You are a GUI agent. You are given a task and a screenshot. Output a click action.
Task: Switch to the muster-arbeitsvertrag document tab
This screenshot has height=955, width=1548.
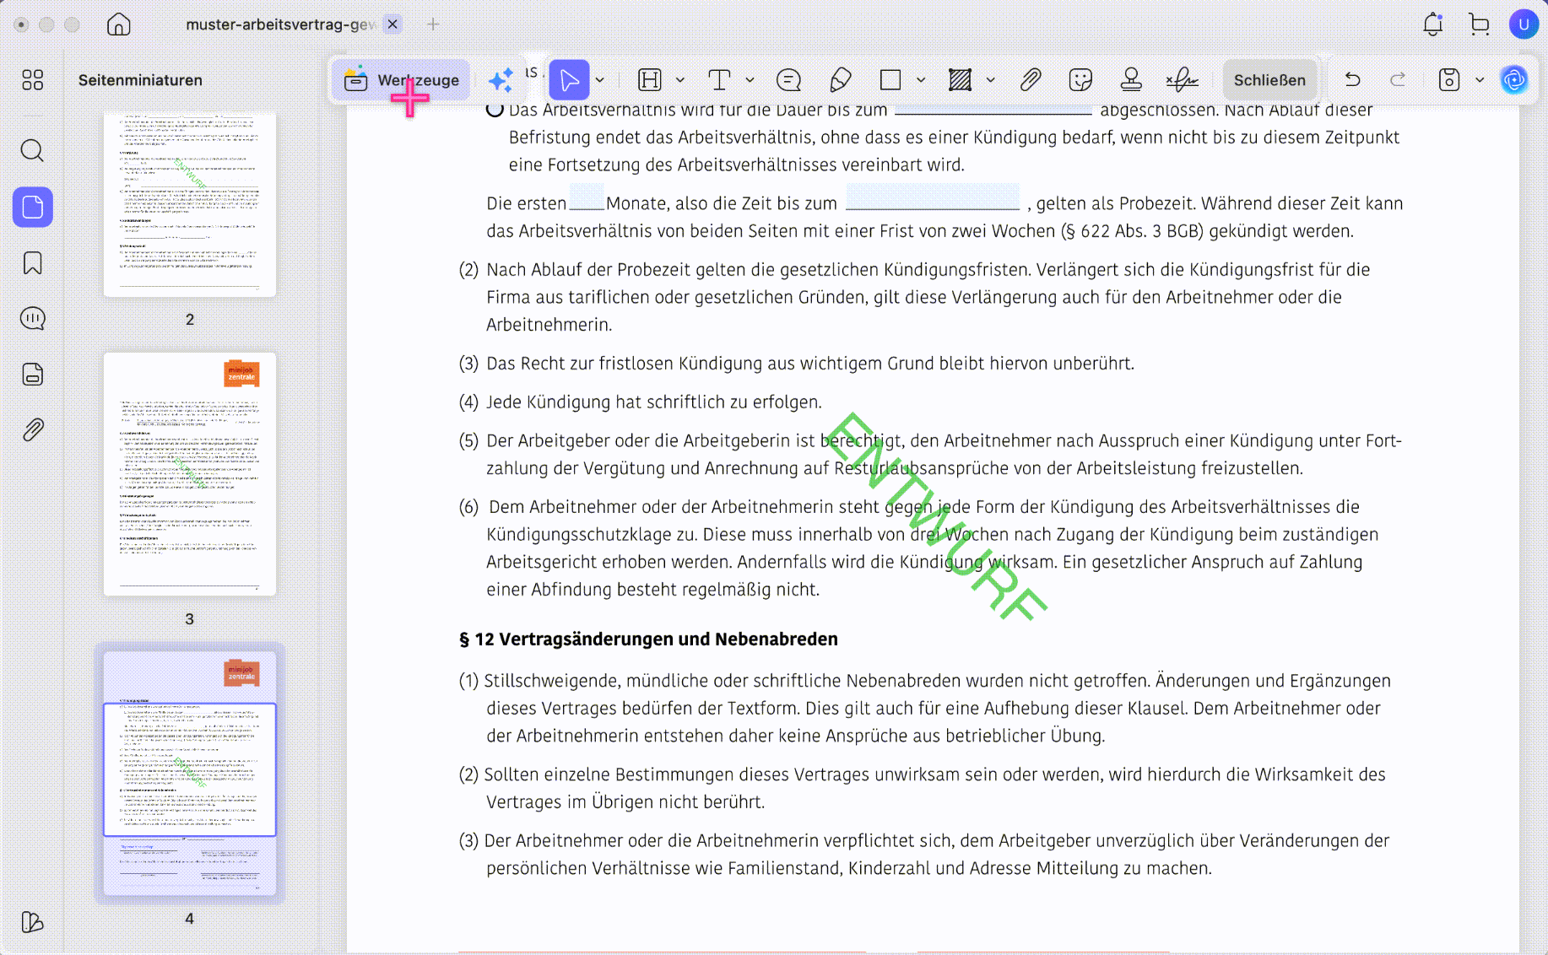[280, 24]
